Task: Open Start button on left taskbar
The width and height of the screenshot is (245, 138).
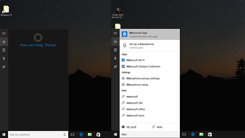Action: coord(4,134)
